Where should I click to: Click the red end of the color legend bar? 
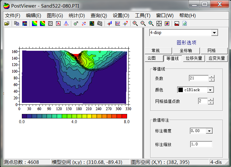click(124, 116)
